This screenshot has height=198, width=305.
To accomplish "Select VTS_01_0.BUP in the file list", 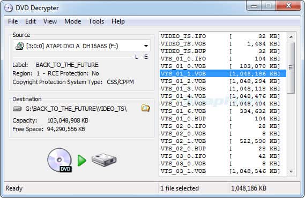I will click(223, 119).
